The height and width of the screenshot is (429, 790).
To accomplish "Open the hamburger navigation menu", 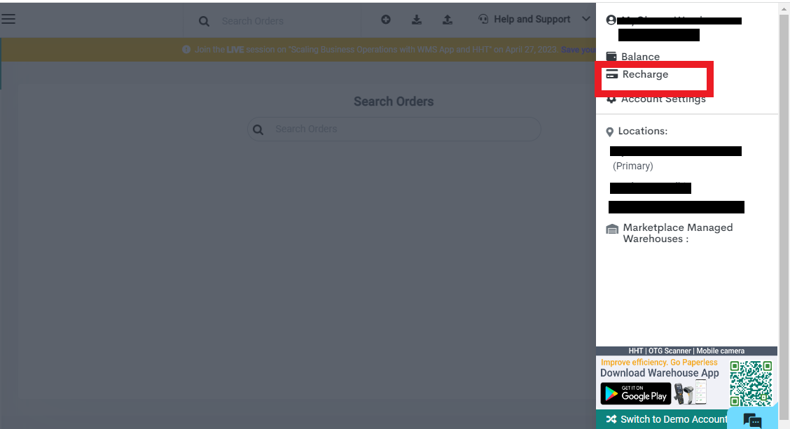I will [x=8, y=19].
